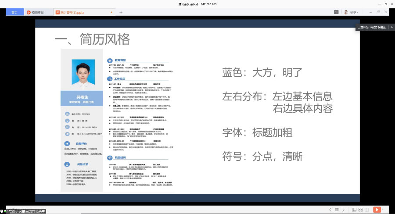Open the slide list icon in status bar

336,210
